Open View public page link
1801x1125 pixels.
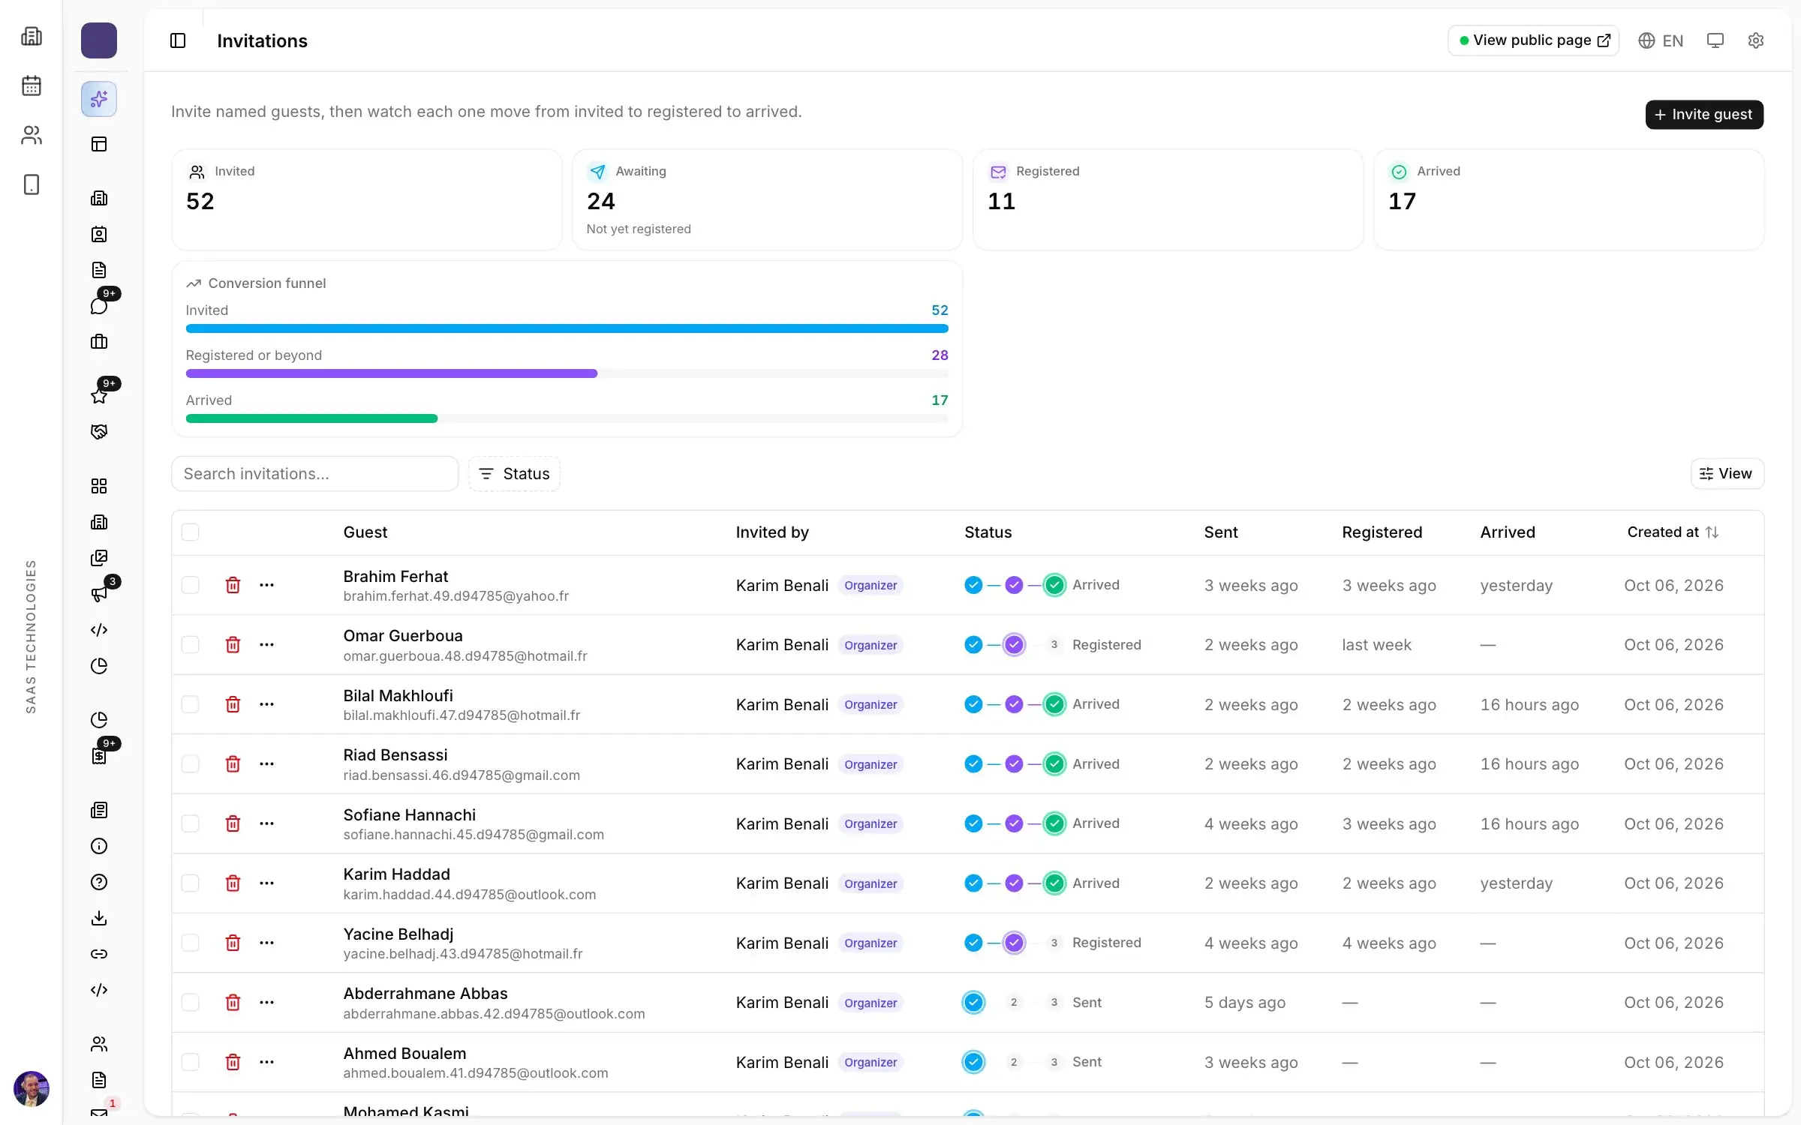tap(1533, 40)
